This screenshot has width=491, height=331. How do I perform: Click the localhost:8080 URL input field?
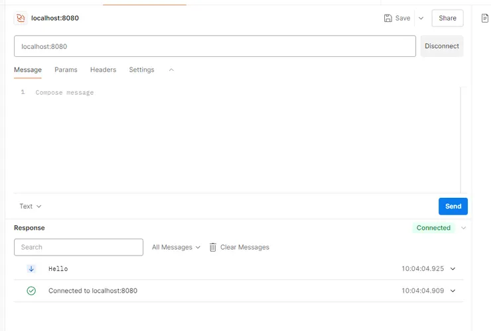[215, 46]
